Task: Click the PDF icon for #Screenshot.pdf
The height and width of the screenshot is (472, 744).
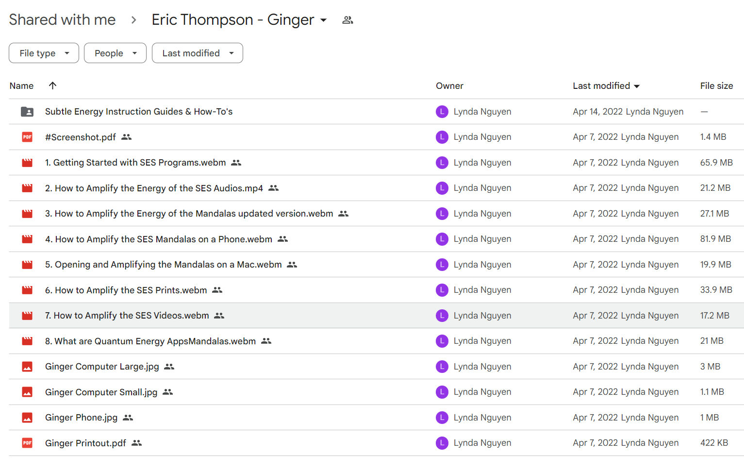Action: pos(27,137)
